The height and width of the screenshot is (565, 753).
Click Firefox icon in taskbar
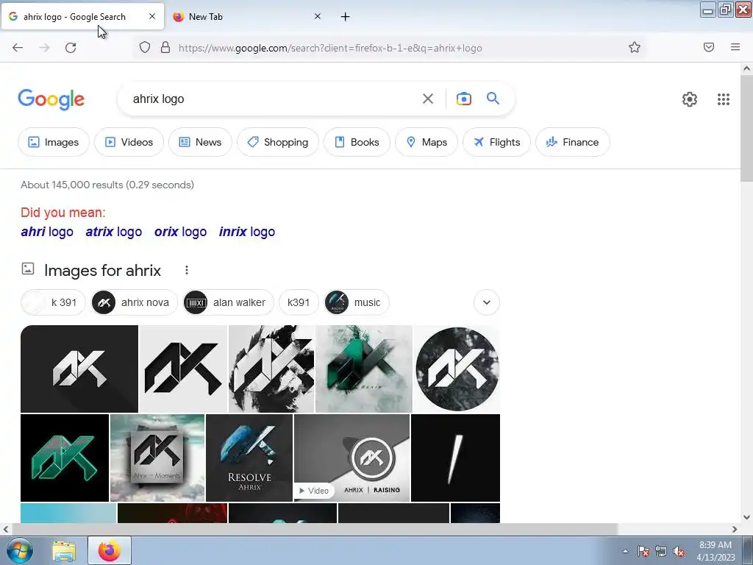pos(110,550)
